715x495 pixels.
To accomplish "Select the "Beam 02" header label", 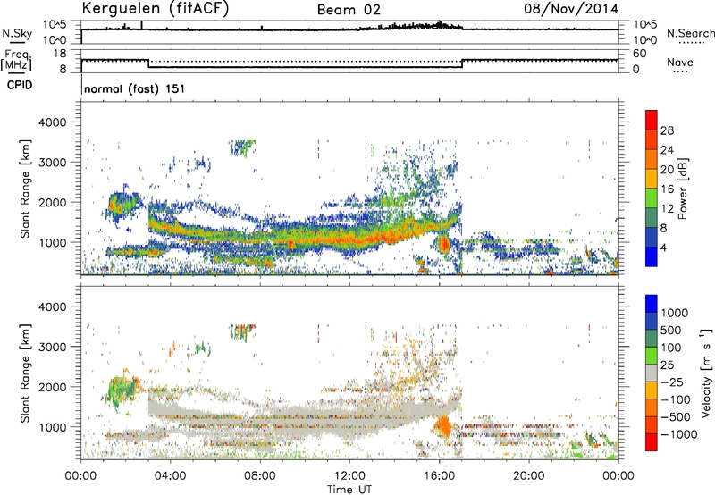I will point(349,10).
